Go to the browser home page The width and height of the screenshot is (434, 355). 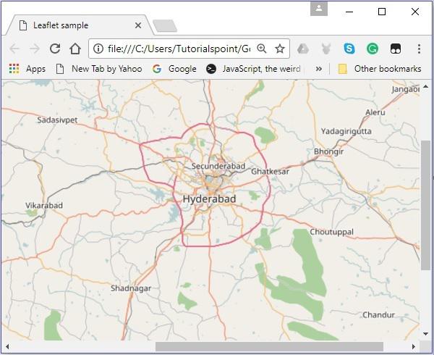pyautogui.click(x=75, y=49)
